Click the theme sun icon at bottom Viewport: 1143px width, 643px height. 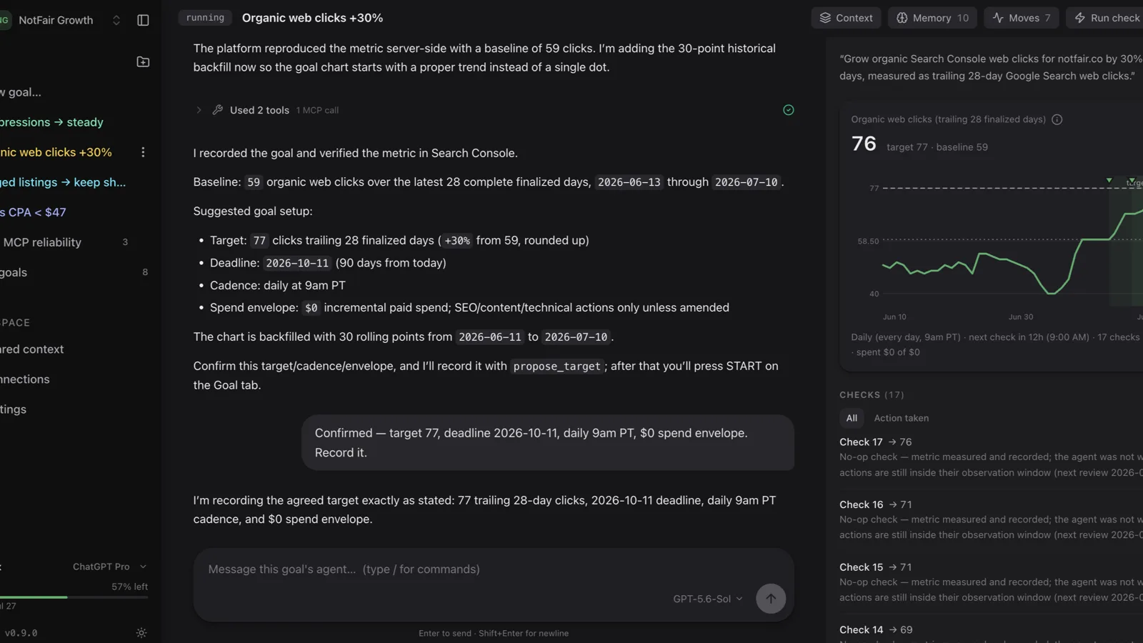pos(141,633)
